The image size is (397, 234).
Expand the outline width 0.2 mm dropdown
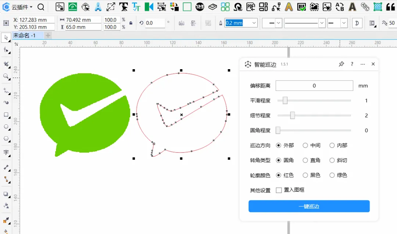tap(254, 23)
